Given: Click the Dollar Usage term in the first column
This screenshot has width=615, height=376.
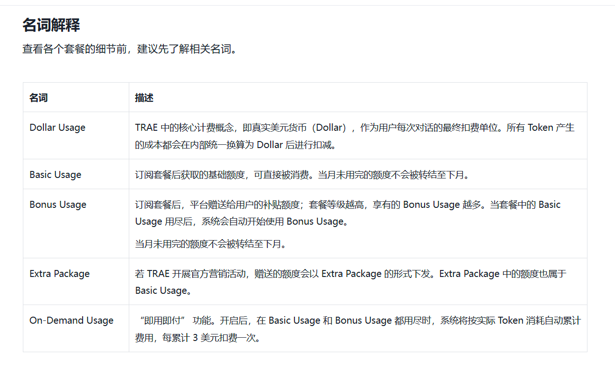Looking at the screenshot, I should point(57,128).
